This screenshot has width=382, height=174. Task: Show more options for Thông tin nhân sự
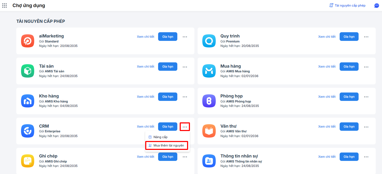(x=366, y=157)
